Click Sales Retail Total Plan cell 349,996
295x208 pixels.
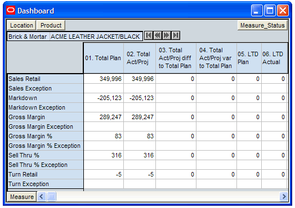pyautogui.click(x=104, y=79)
